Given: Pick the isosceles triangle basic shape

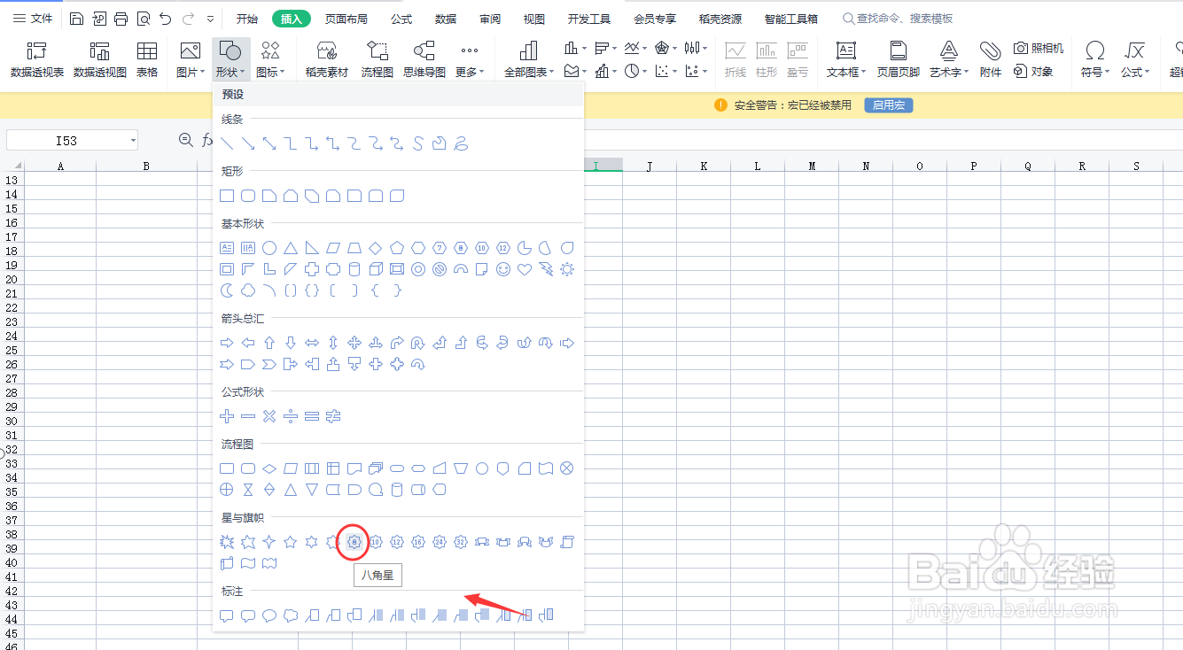Looking at the screenshot, I should [291, 248].
